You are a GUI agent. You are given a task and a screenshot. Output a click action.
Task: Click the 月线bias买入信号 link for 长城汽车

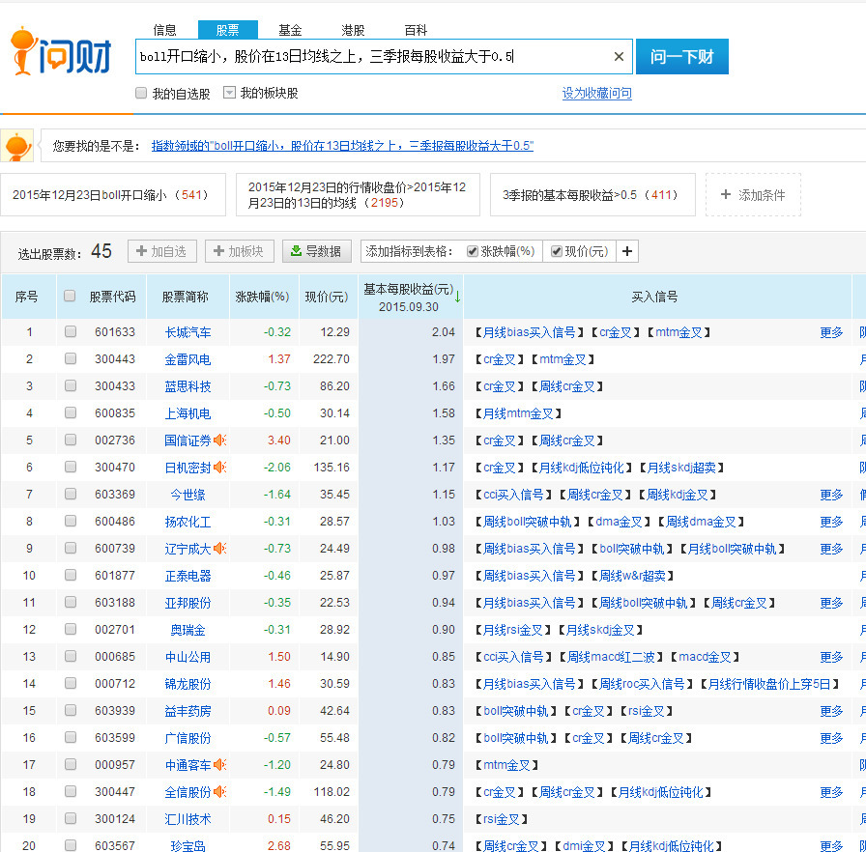(529, 332)
